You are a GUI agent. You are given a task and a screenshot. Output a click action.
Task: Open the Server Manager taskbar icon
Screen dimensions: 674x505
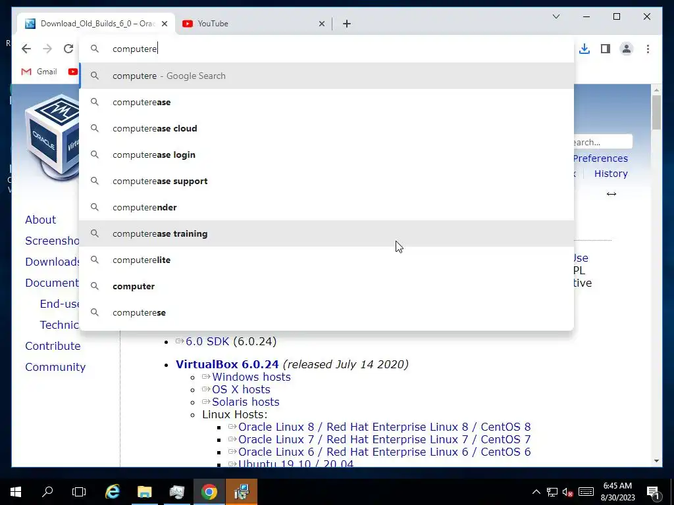(176, 492)
